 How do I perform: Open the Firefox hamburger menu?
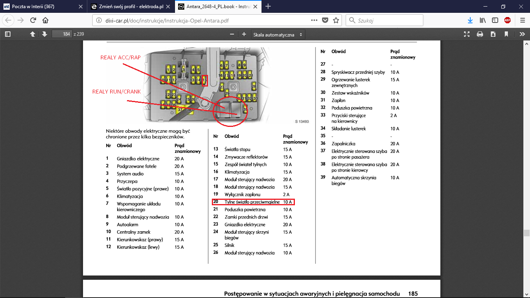[x=522, y=20]
